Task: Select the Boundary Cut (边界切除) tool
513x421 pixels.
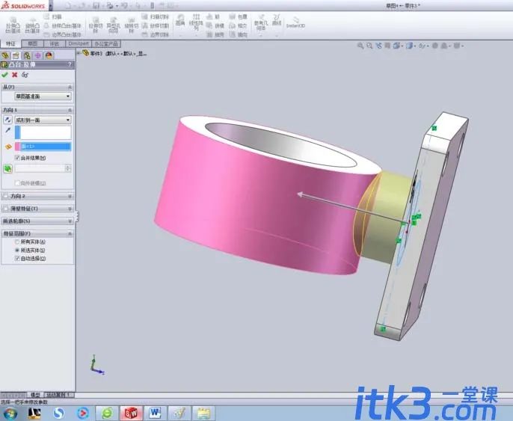Action: pyautogui.click(x=156, y=34)
